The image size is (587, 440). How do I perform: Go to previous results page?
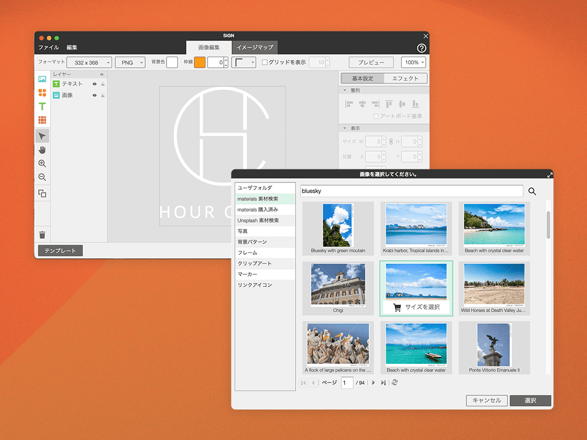(x=313, y=382)
